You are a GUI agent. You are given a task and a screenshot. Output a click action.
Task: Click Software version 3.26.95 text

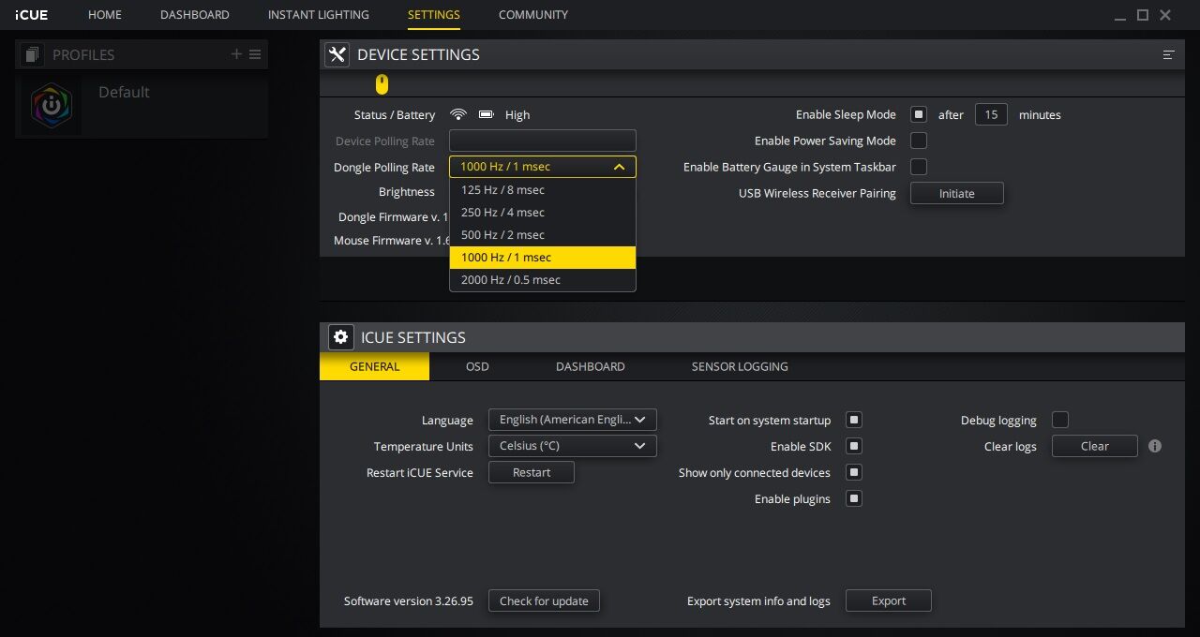pos(409,600)
